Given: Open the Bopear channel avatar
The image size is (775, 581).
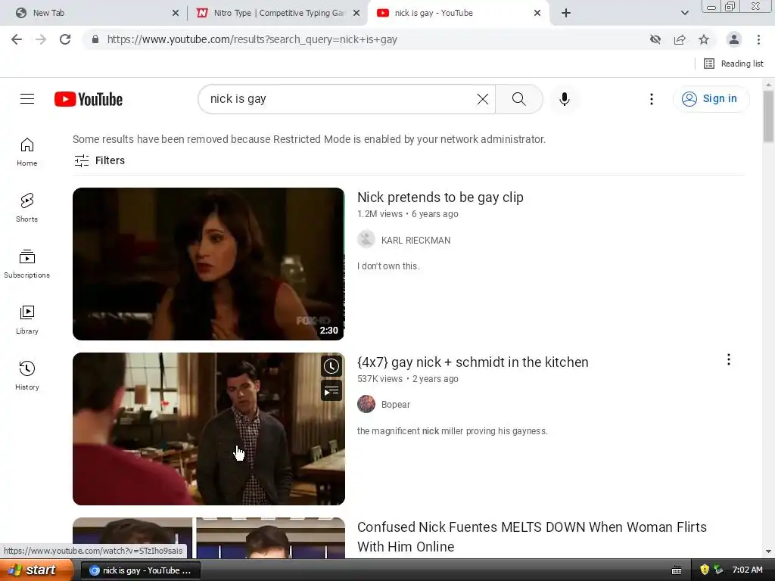Looking at the screenshot, I should pos(366,404).
